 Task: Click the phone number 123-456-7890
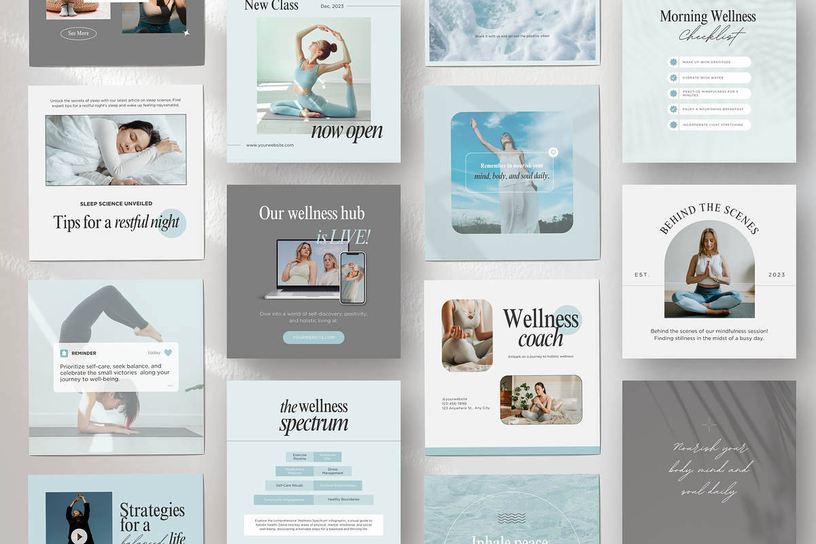point(455,403)
